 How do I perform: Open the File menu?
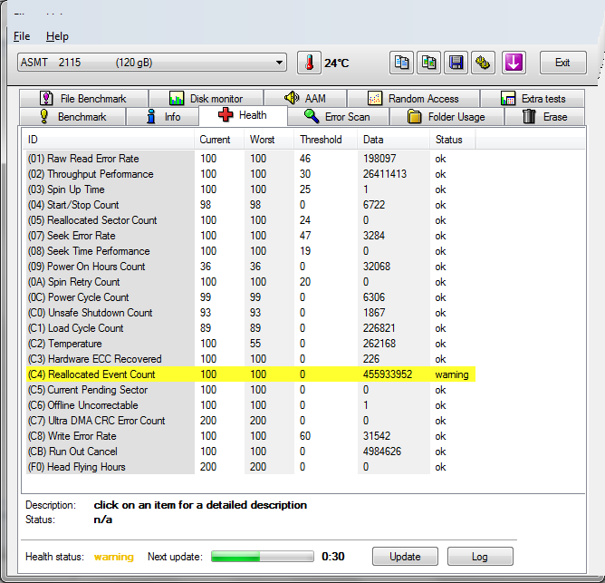pyautogui.click(x=22, y=36)
